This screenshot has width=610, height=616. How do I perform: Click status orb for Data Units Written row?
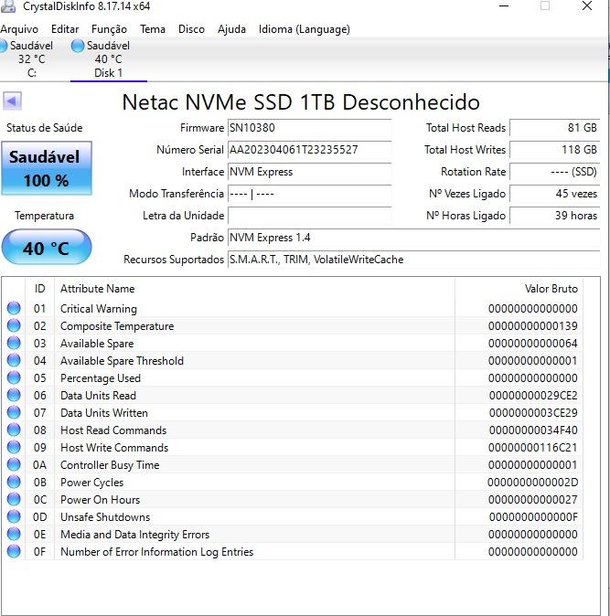coord(14,412)
